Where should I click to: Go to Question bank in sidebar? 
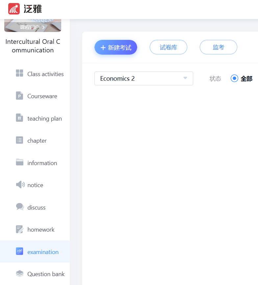[x=46, y=274]
